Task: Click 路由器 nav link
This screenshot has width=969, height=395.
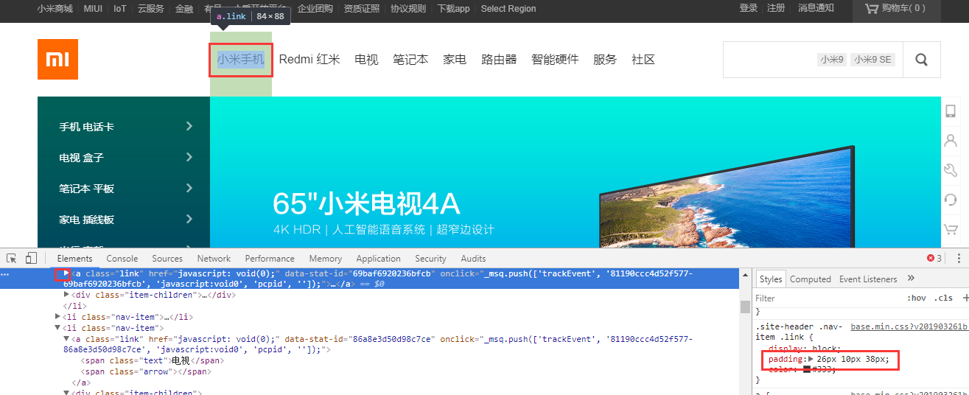Action: 499,59
